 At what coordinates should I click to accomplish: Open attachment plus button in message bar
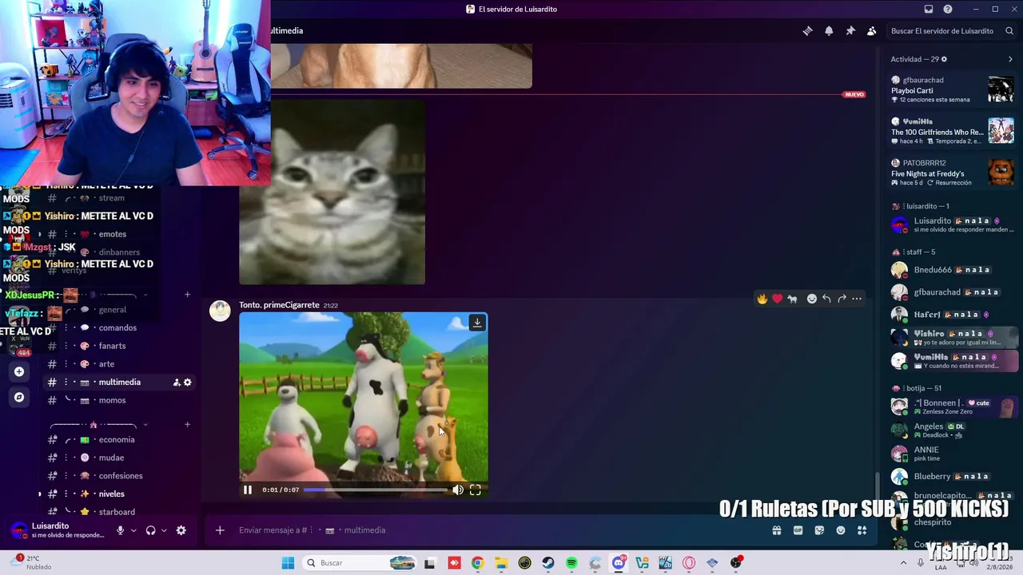coord(220,530)
